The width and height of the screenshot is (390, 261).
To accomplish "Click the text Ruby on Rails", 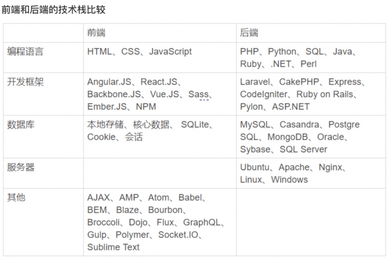I will (324, 94).
